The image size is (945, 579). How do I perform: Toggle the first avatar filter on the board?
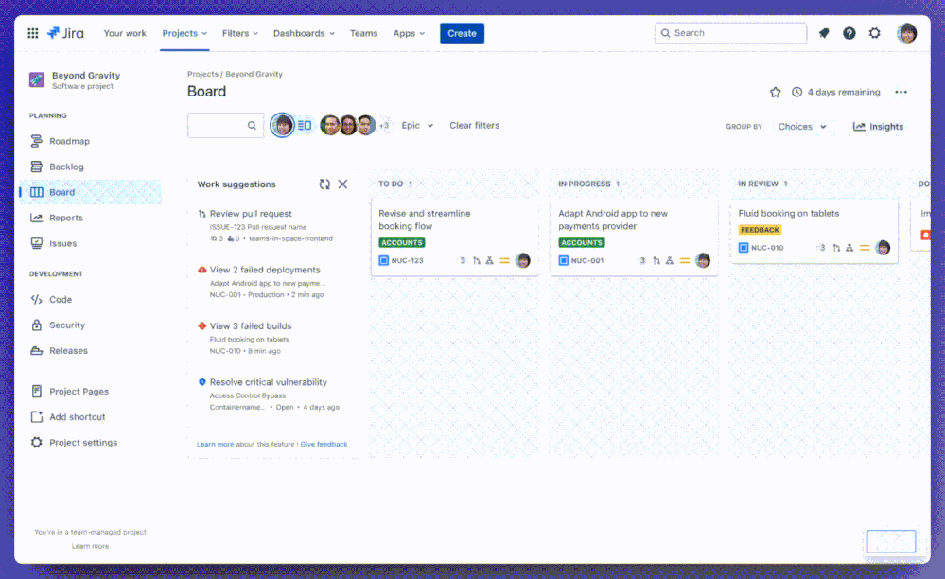coord(282,124)
